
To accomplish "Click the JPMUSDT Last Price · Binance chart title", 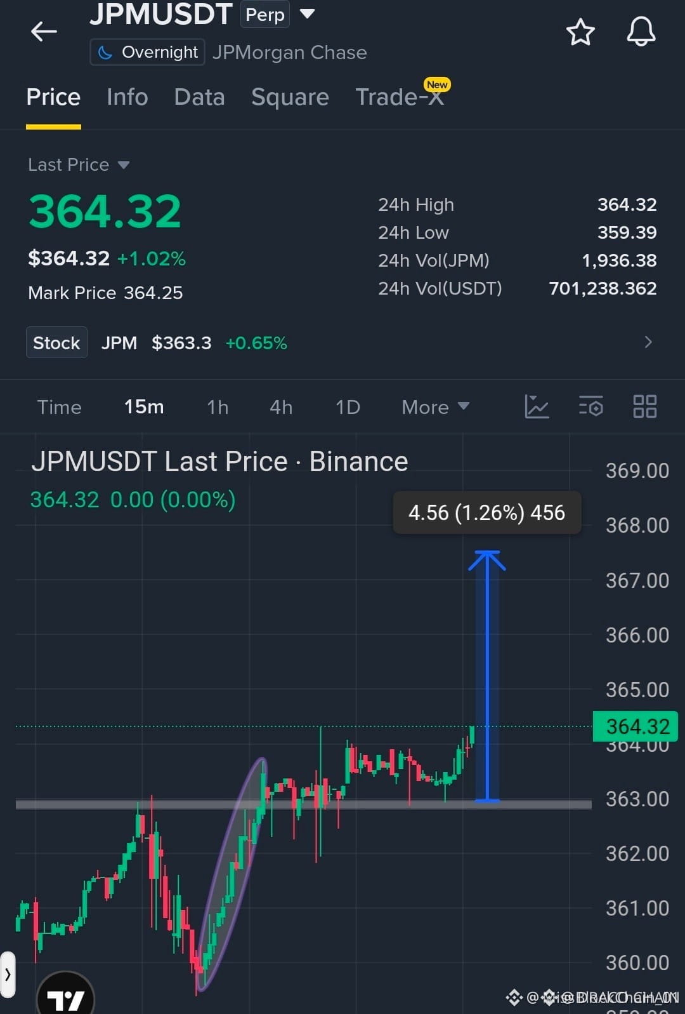I will pyautogui.click(x=219, y=462).
